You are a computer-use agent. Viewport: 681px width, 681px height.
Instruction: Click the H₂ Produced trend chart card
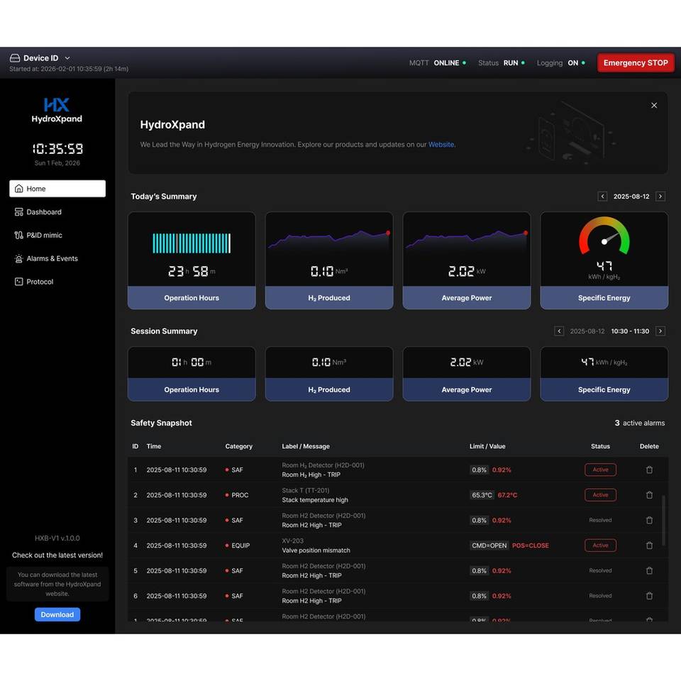[329, 260]
